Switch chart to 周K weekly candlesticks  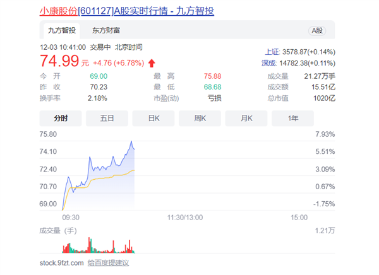[200, 118]
